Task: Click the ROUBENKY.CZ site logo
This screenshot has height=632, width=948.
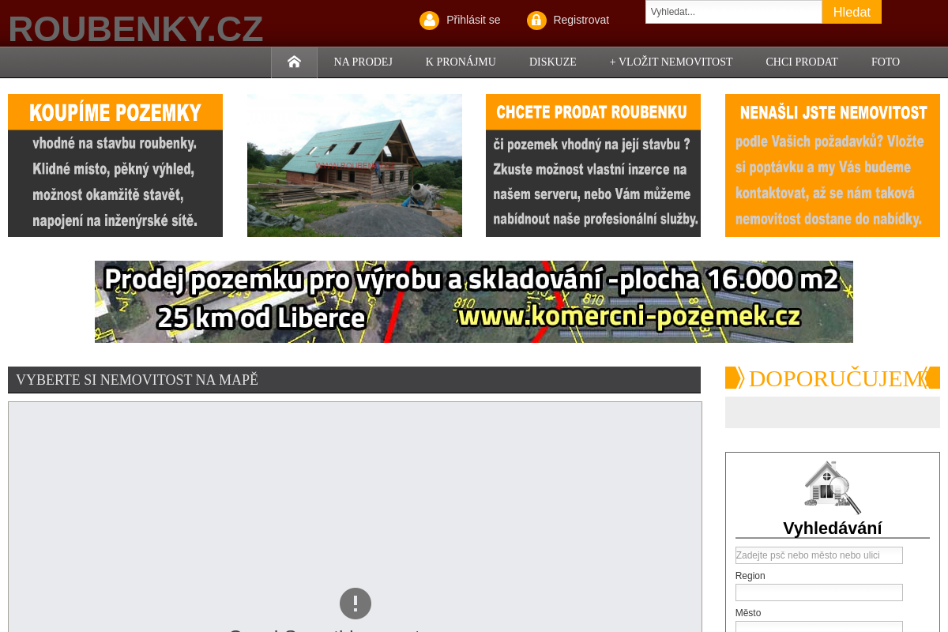Action: 136,29
